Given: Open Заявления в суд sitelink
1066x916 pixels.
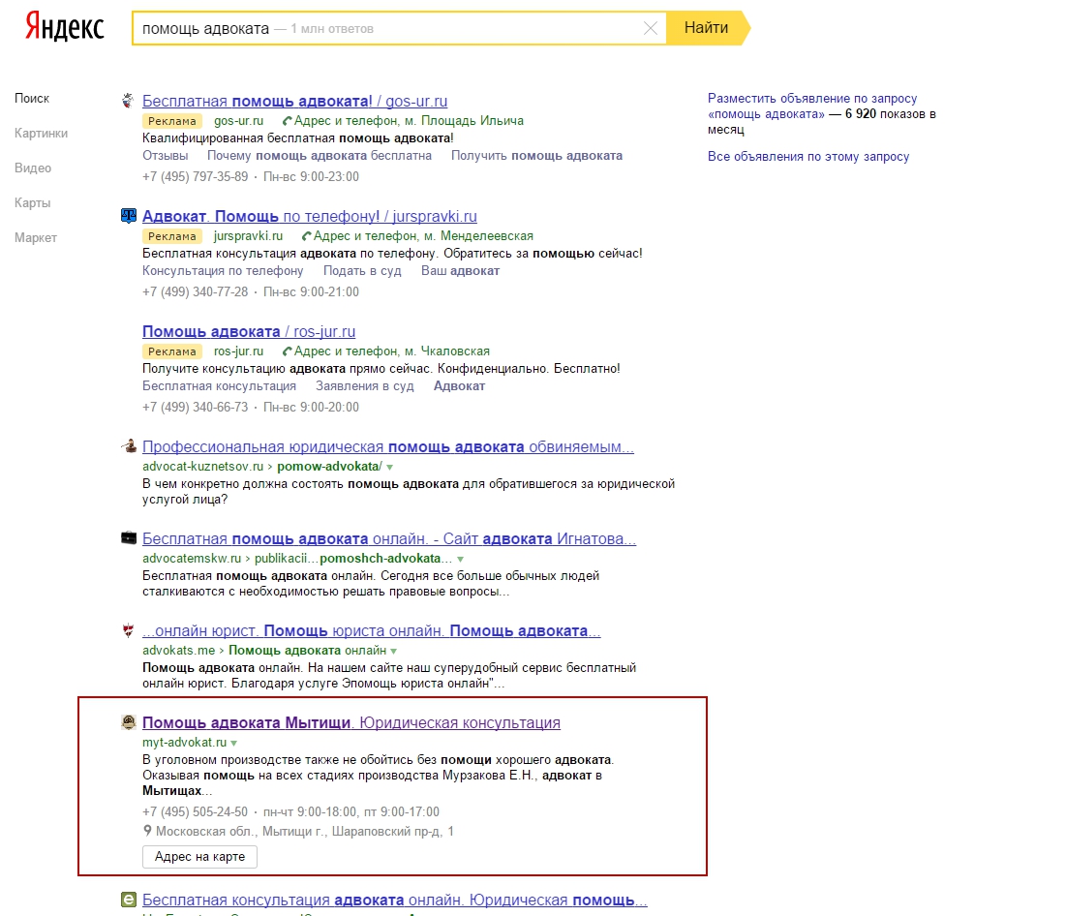Looking at the screenshot, I should click(x=365, y=386).
